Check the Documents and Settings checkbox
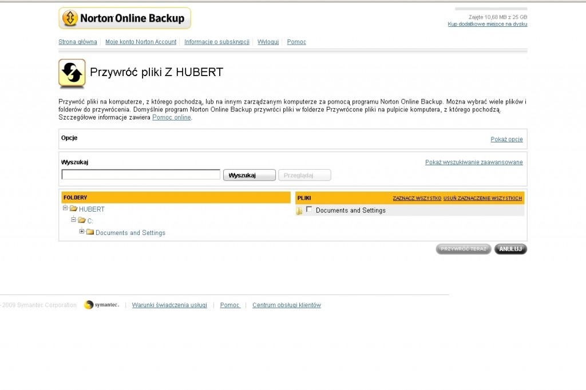The image size is (586, 390). click(310, 209)
